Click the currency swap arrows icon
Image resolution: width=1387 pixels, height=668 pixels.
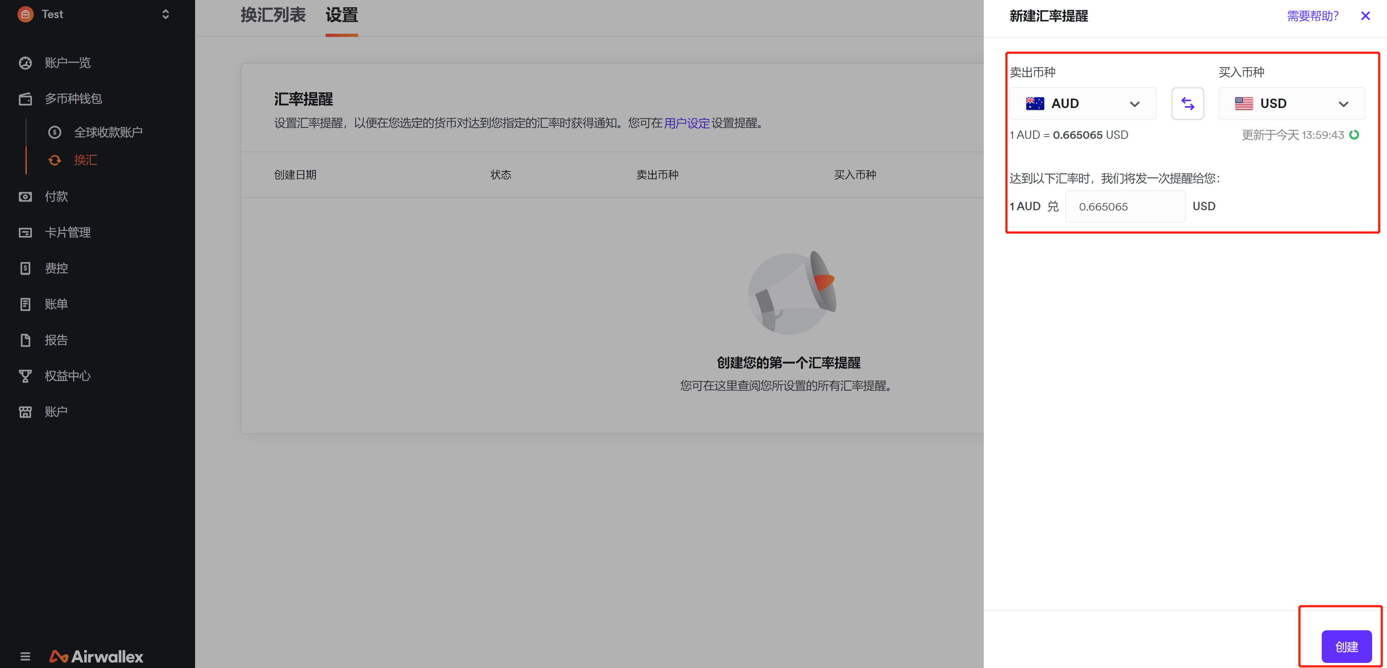click(x=1187, y=103)
